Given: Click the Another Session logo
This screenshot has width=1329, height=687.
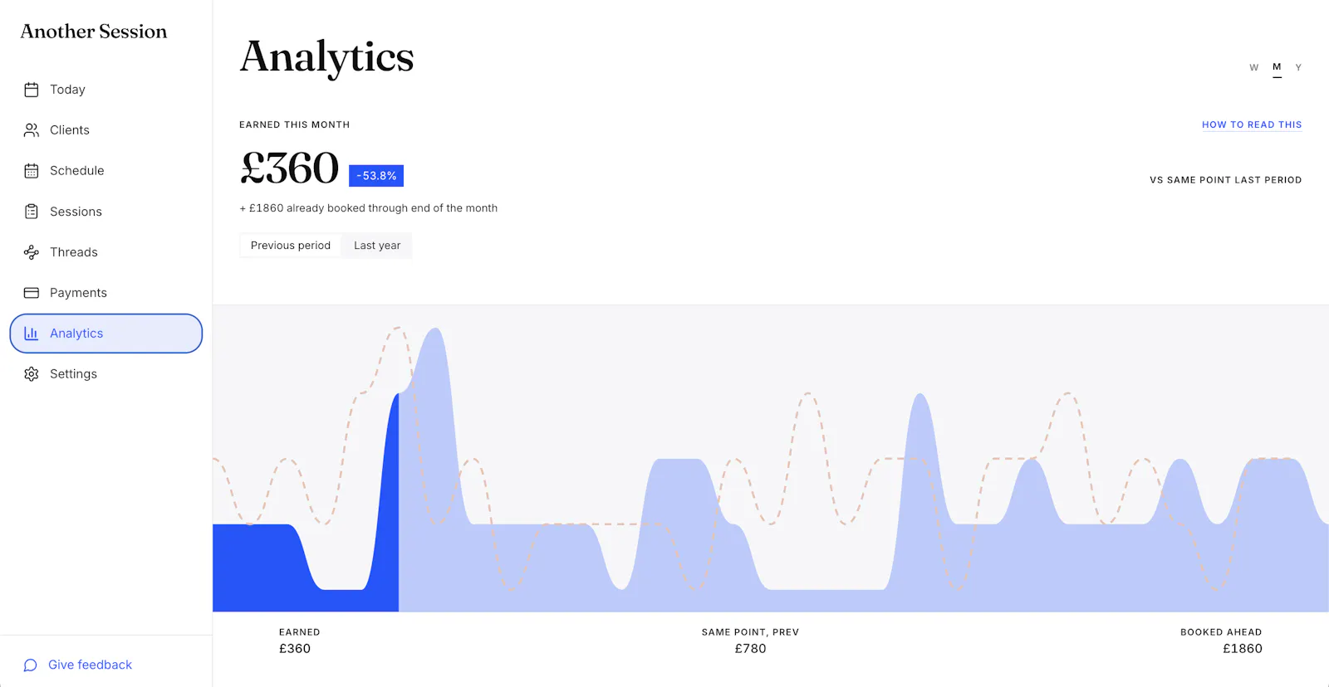Looking at the screenshot, I should [x=94, y=32].
